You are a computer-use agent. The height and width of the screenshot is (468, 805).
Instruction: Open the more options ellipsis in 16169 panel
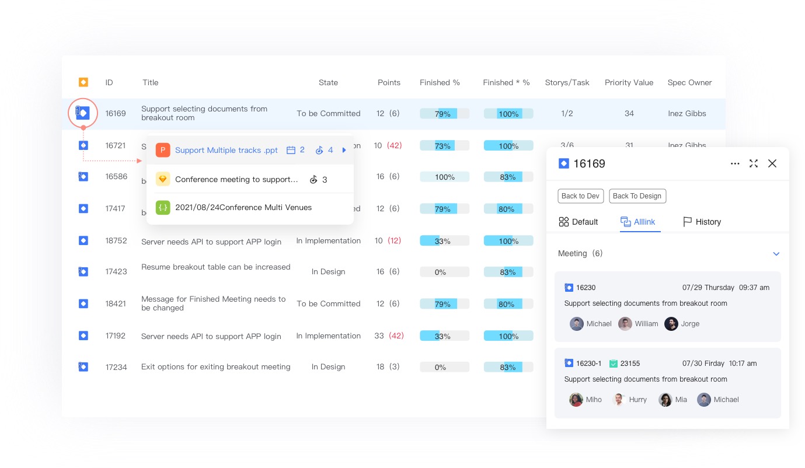click(735, 164)
